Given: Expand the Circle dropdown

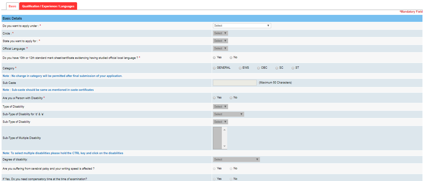Looking at the screenshot, I should pos(220,33).
